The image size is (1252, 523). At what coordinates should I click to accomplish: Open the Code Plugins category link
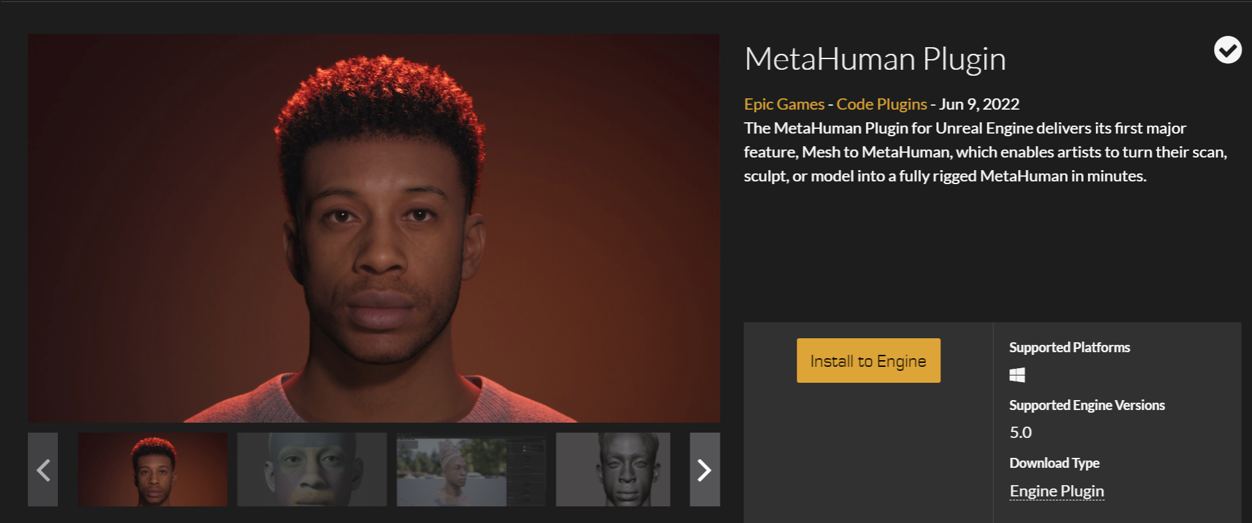pyautogui.click(x=881, y=104)
